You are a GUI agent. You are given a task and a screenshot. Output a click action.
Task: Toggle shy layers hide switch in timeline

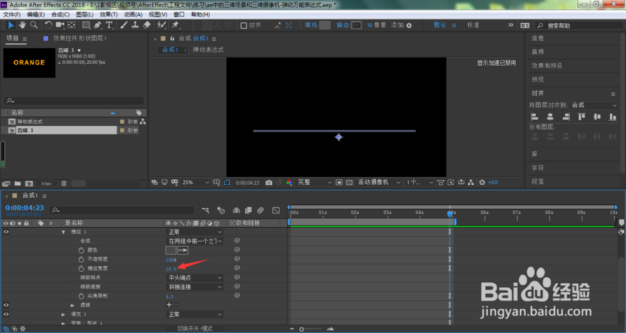pos(237,210)
